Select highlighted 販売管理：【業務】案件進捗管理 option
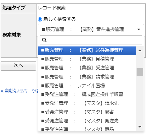Image resolution: width=152 pixels, height=135 pixels. pyautogui.click(x=87, y=51)
